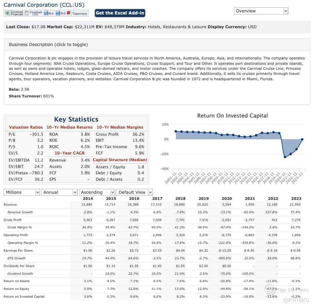This screenshot has height=307, width=315.
Task: Click the 2021 Operating Margin -359.8%
Action: 247,243
